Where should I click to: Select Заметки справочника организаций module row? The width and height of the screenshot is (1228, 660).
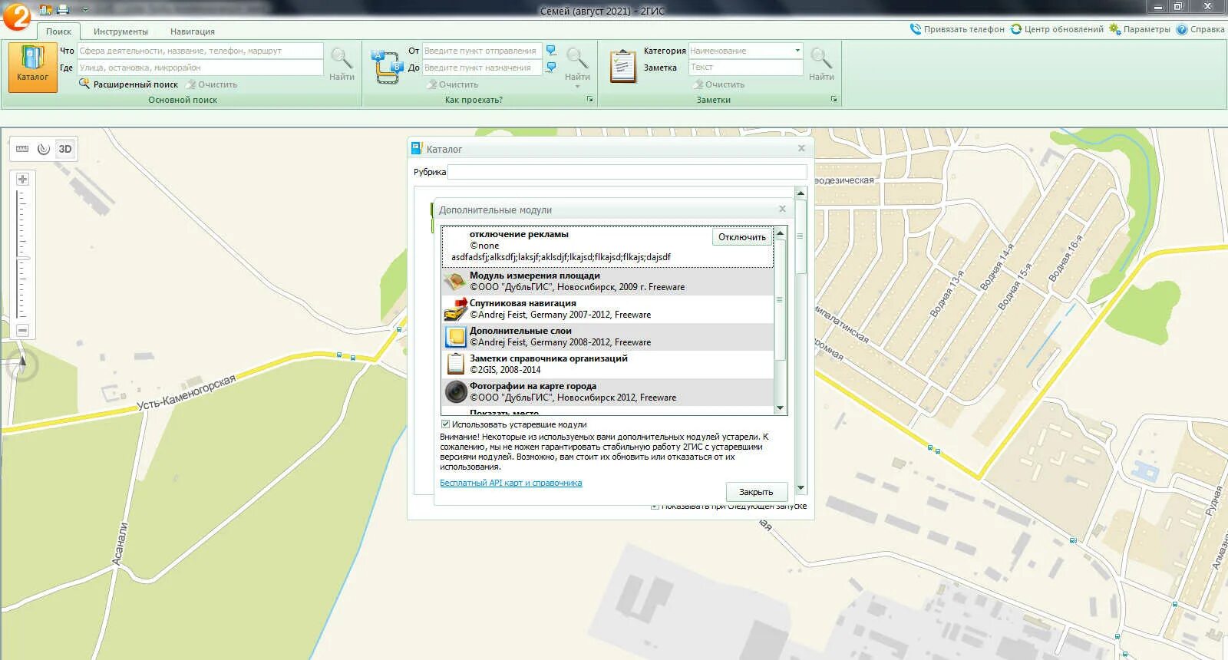coord(608,365)
